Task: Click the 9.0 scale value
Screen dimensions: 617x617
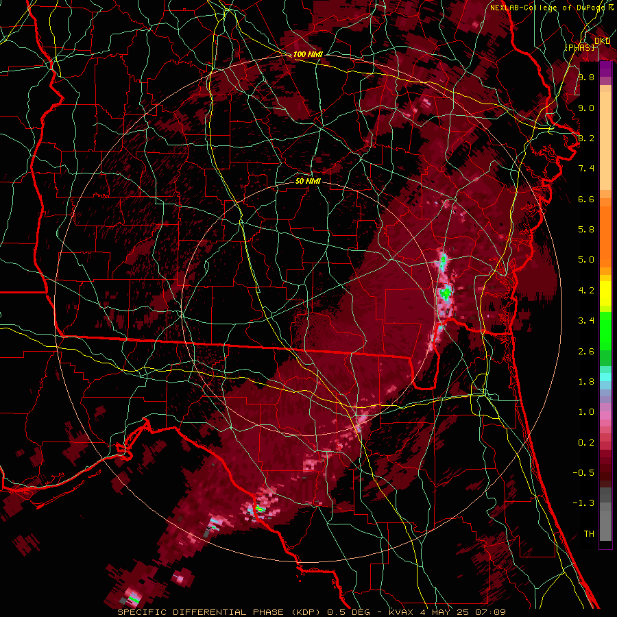Action: point(586,108)
